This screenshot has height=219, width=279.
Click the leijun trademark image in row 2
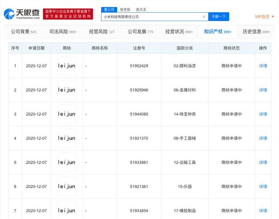click(67, 90)
